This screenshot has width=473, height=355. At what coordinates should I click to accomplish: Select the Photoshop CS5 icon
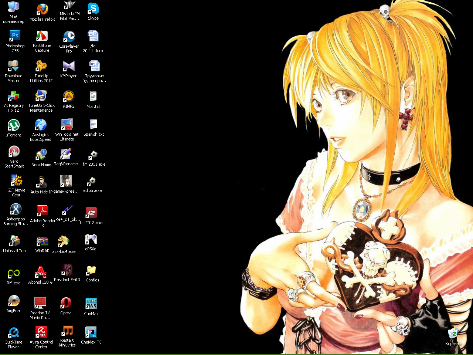click(x=15, y=36)
